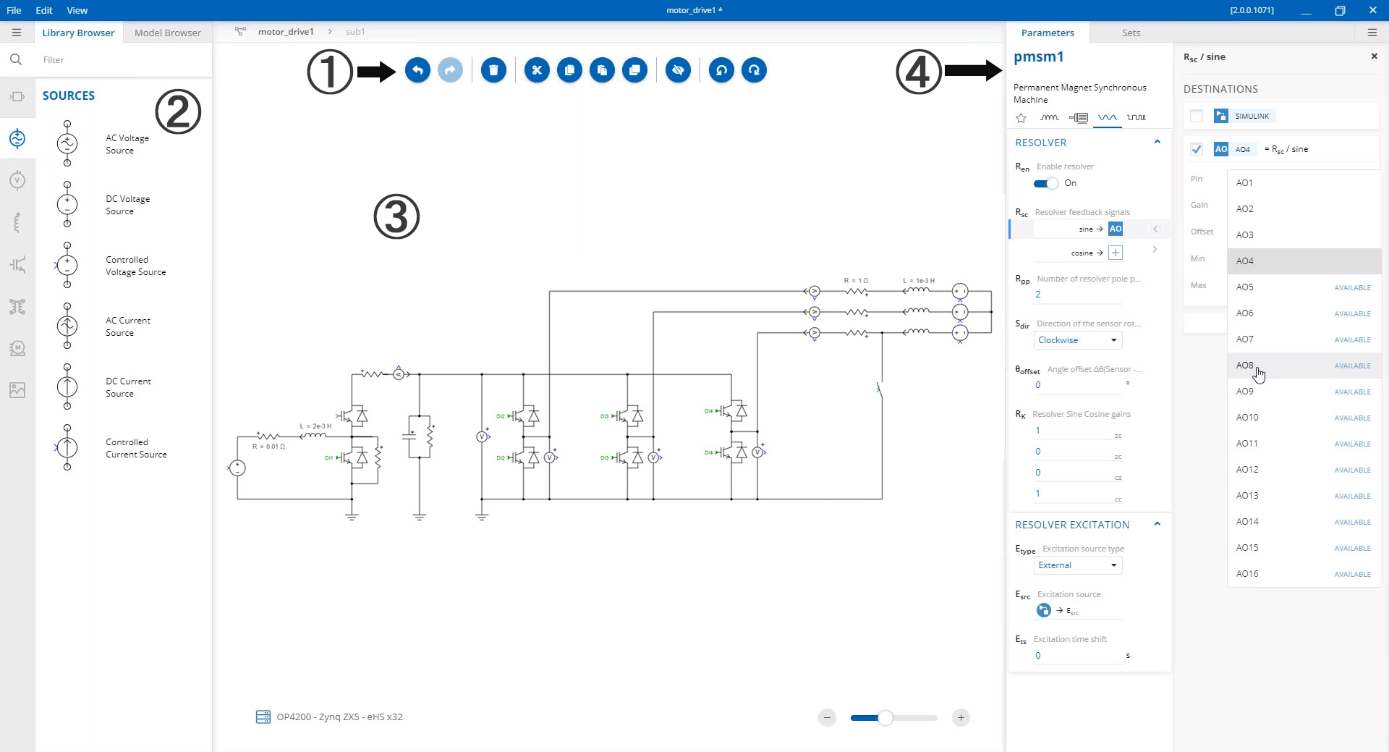The width and height of the screenshot is (1389, 752).
Task: Uncheck the AO4 destination checkbox
Action: (x=1197, y=149)
